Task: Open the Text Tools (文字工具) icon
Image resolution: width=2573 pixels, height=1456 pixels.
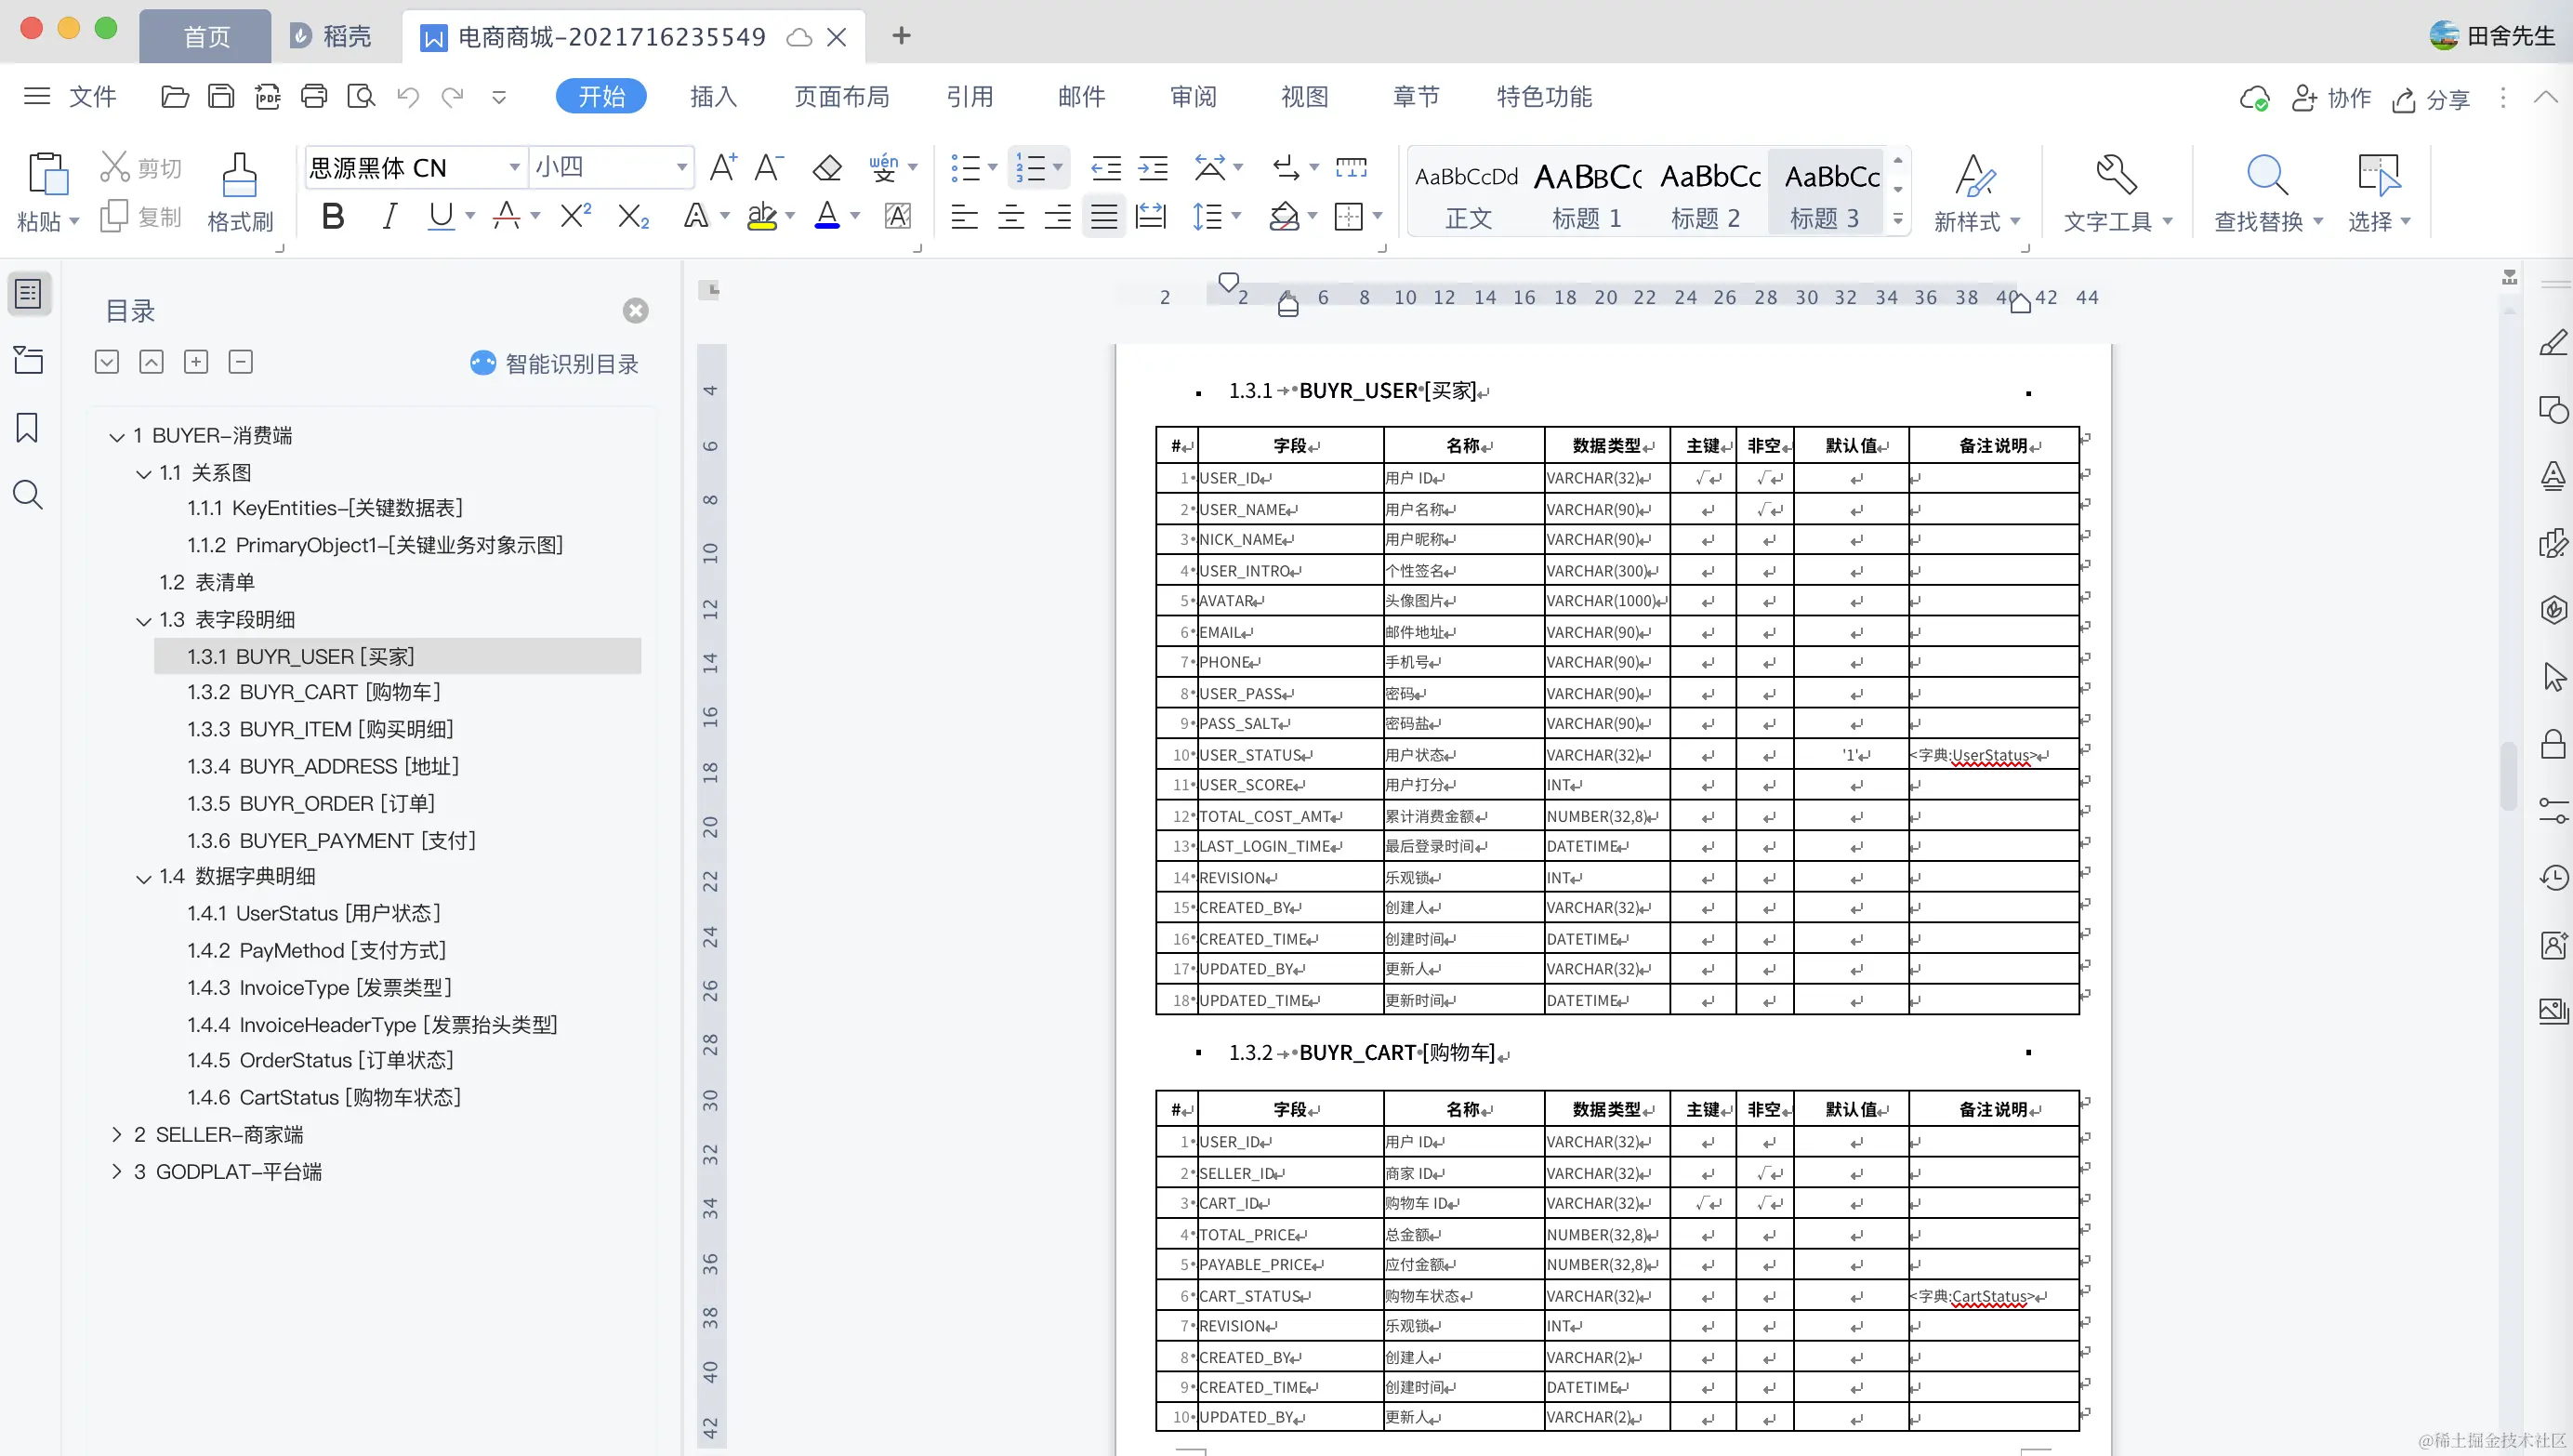Action: click(2115, 177)
